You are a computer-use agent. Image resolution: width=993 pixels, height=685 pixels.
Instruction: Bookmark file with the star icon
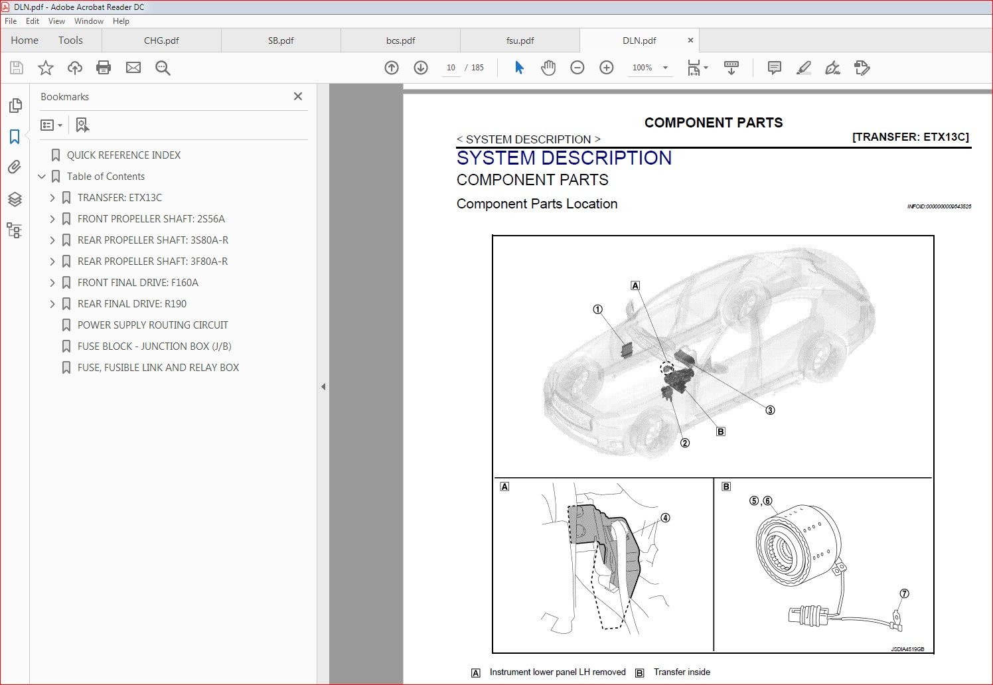pos(46,68)
